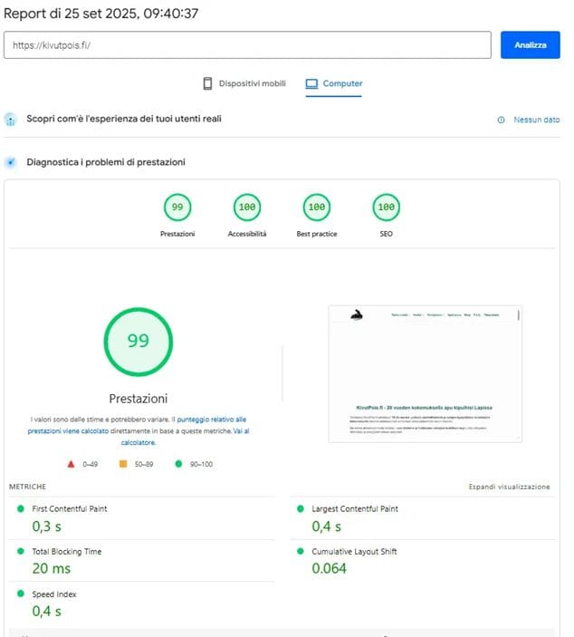Image resolution: width=574 pixels, height=637 pixels.
Task: Click the laptop computer icon
Action: 311,83
